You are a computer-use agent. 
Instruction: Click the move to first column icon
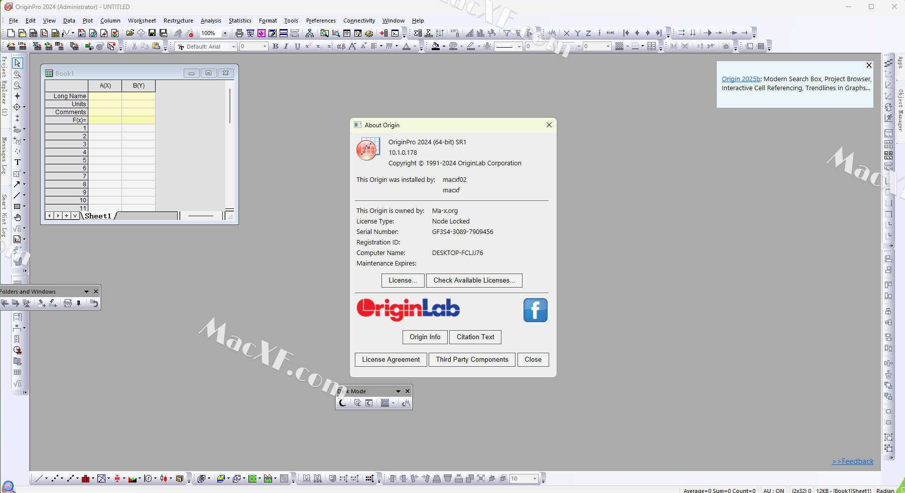point(626,33)
